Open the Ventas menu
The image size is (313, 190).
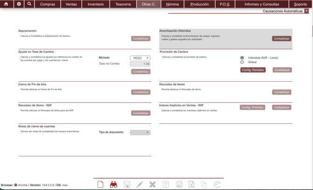coord(71,4)
